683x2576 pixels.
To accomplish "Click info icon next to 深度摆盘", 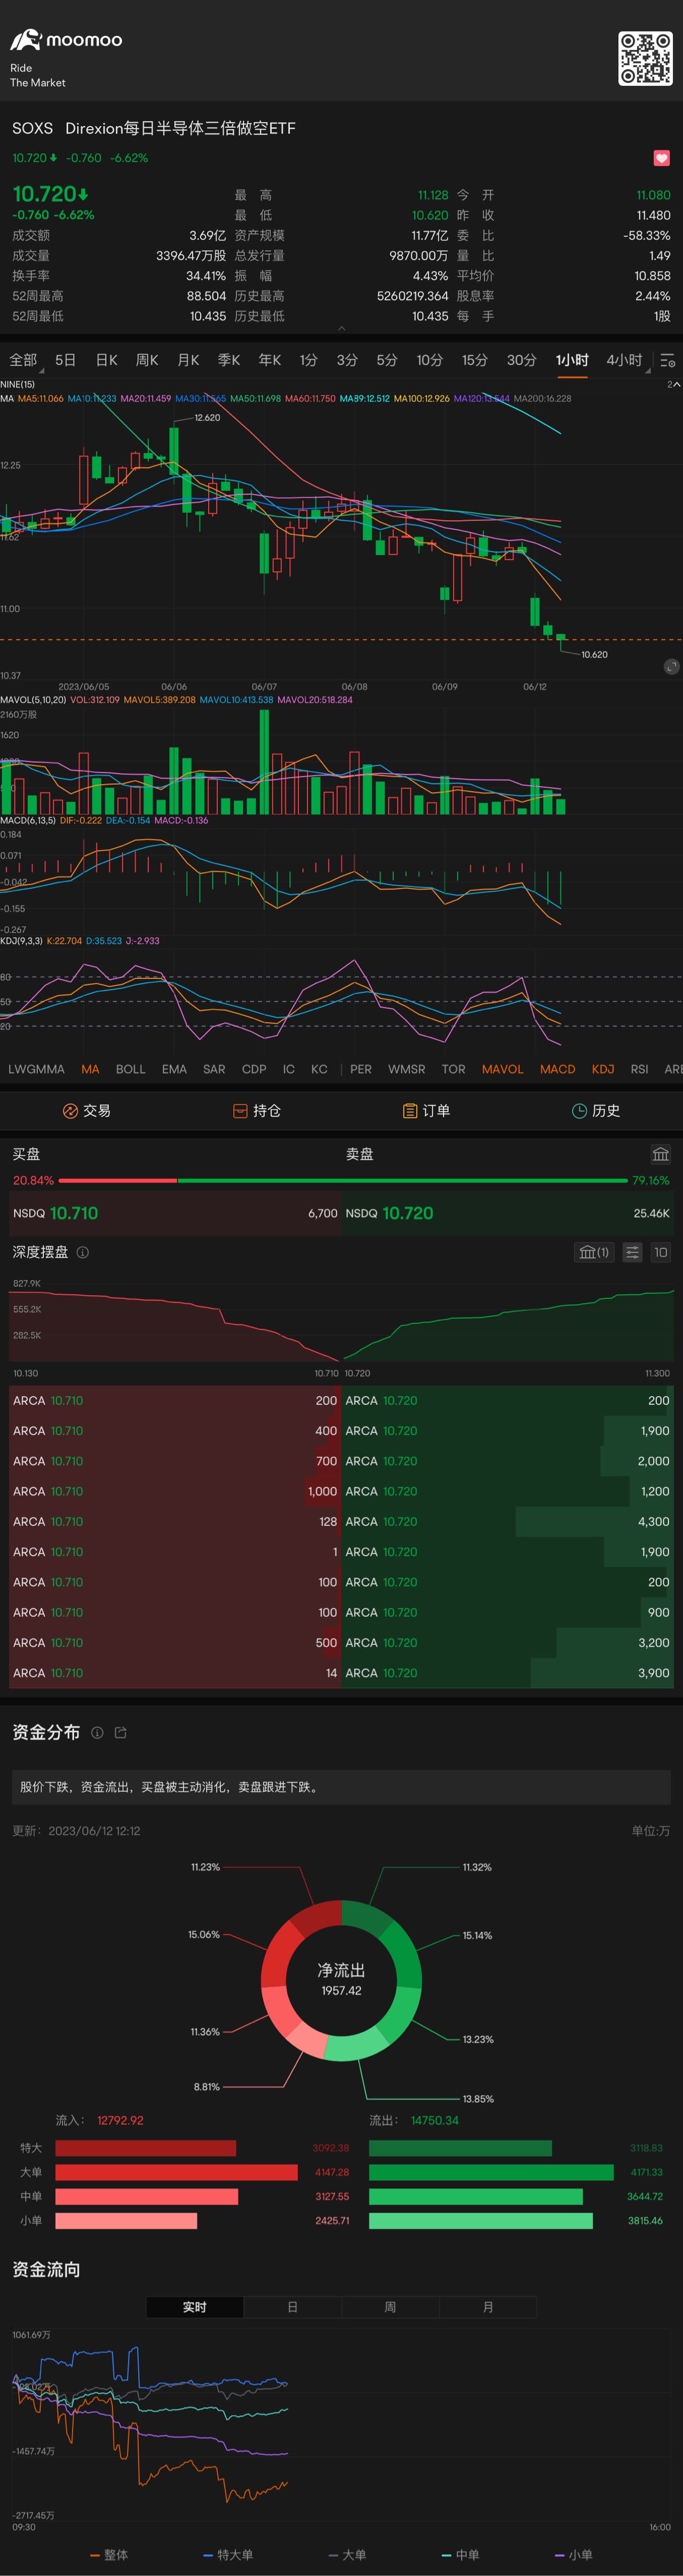I will [x=83, y=1252].
